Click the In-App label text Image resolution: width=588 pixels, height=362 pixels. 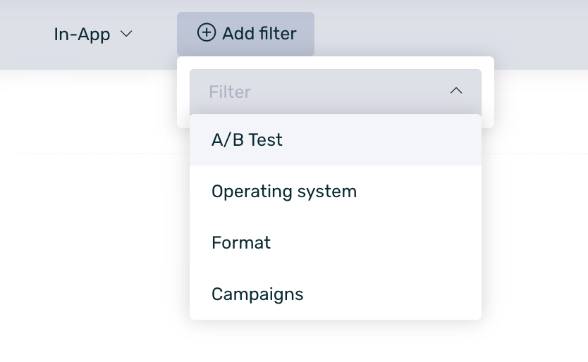pos(82,34)
